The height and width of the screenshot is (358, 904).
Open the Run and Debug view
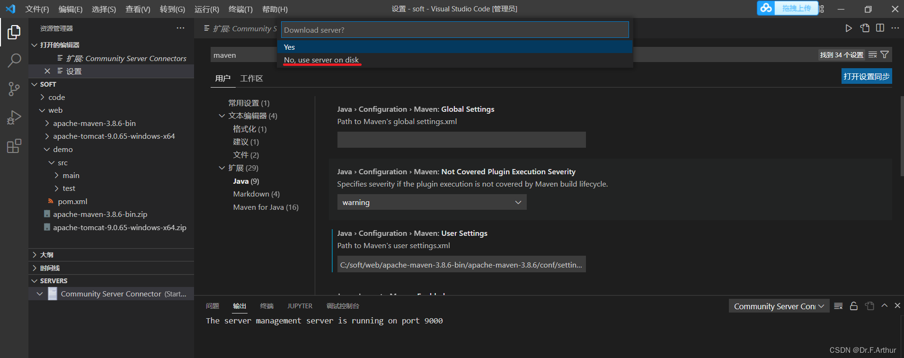[x=14, y=117]
